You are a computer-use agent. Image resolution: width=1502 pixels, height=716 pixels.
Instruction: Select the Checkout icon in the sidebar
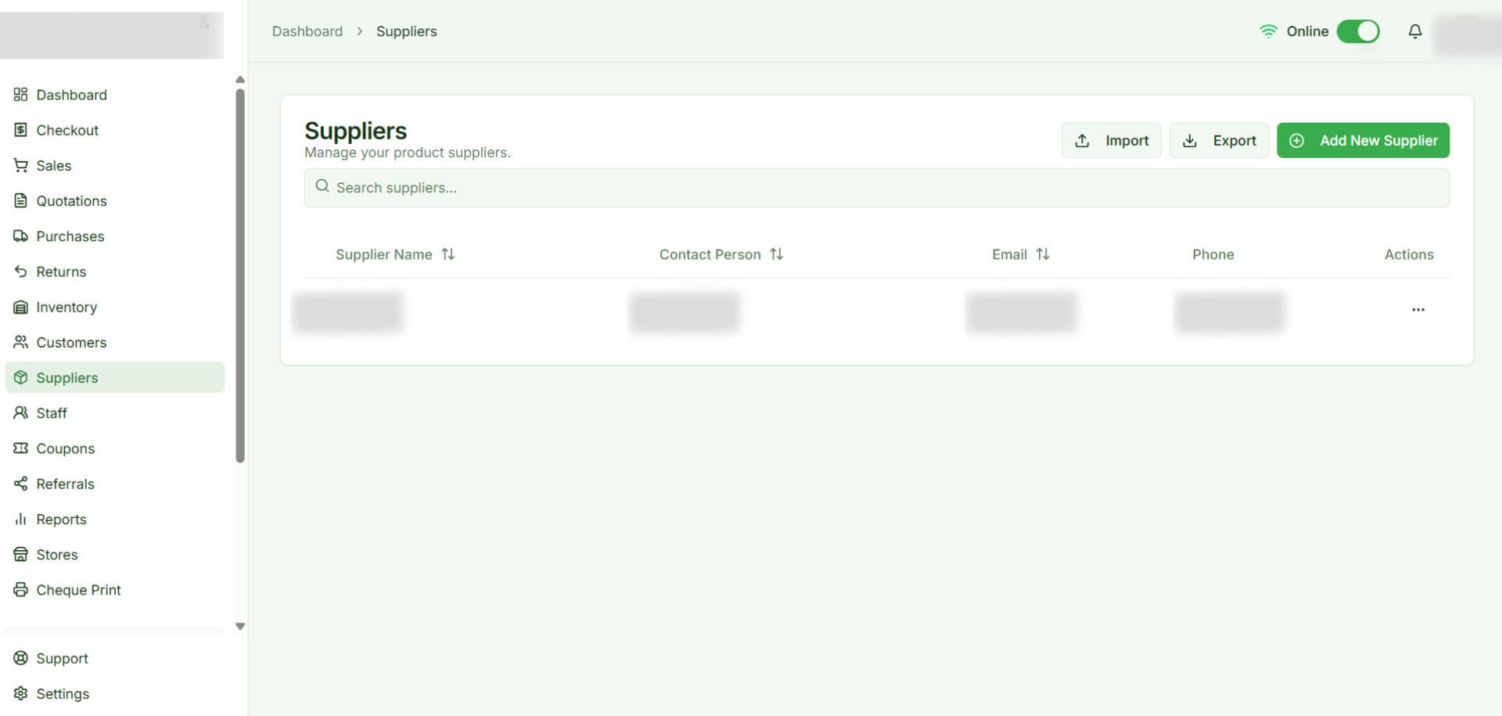[21, 130]
